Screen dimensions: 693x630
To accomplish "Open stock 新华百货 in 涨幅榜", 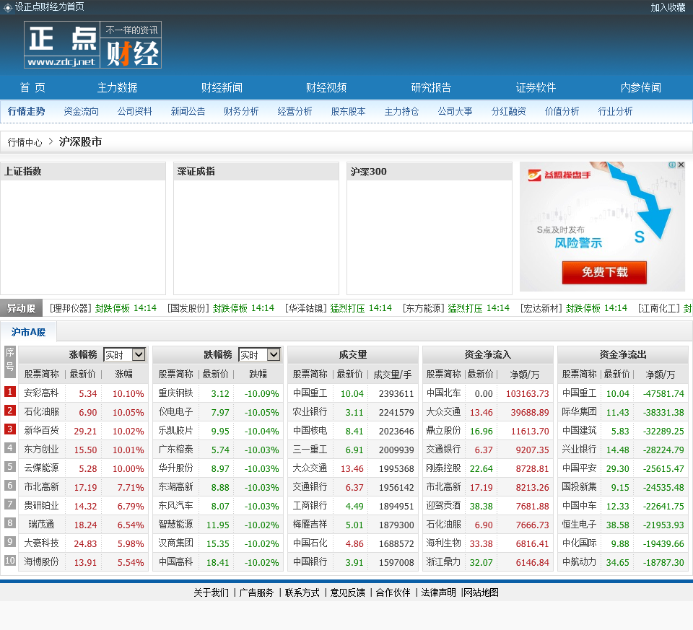I will (x=42, y=431).
